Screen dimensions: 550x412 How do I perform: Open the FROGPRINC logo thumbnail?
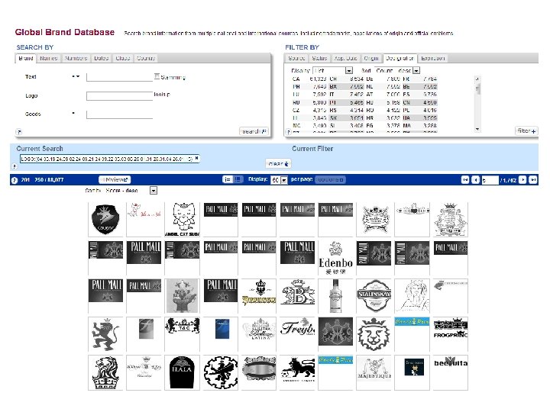tap(451, 334)
